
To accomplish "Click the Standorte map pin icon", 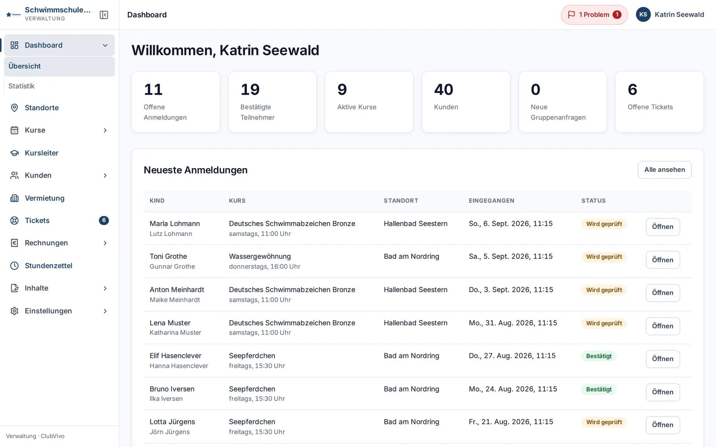I will [14, 108].
